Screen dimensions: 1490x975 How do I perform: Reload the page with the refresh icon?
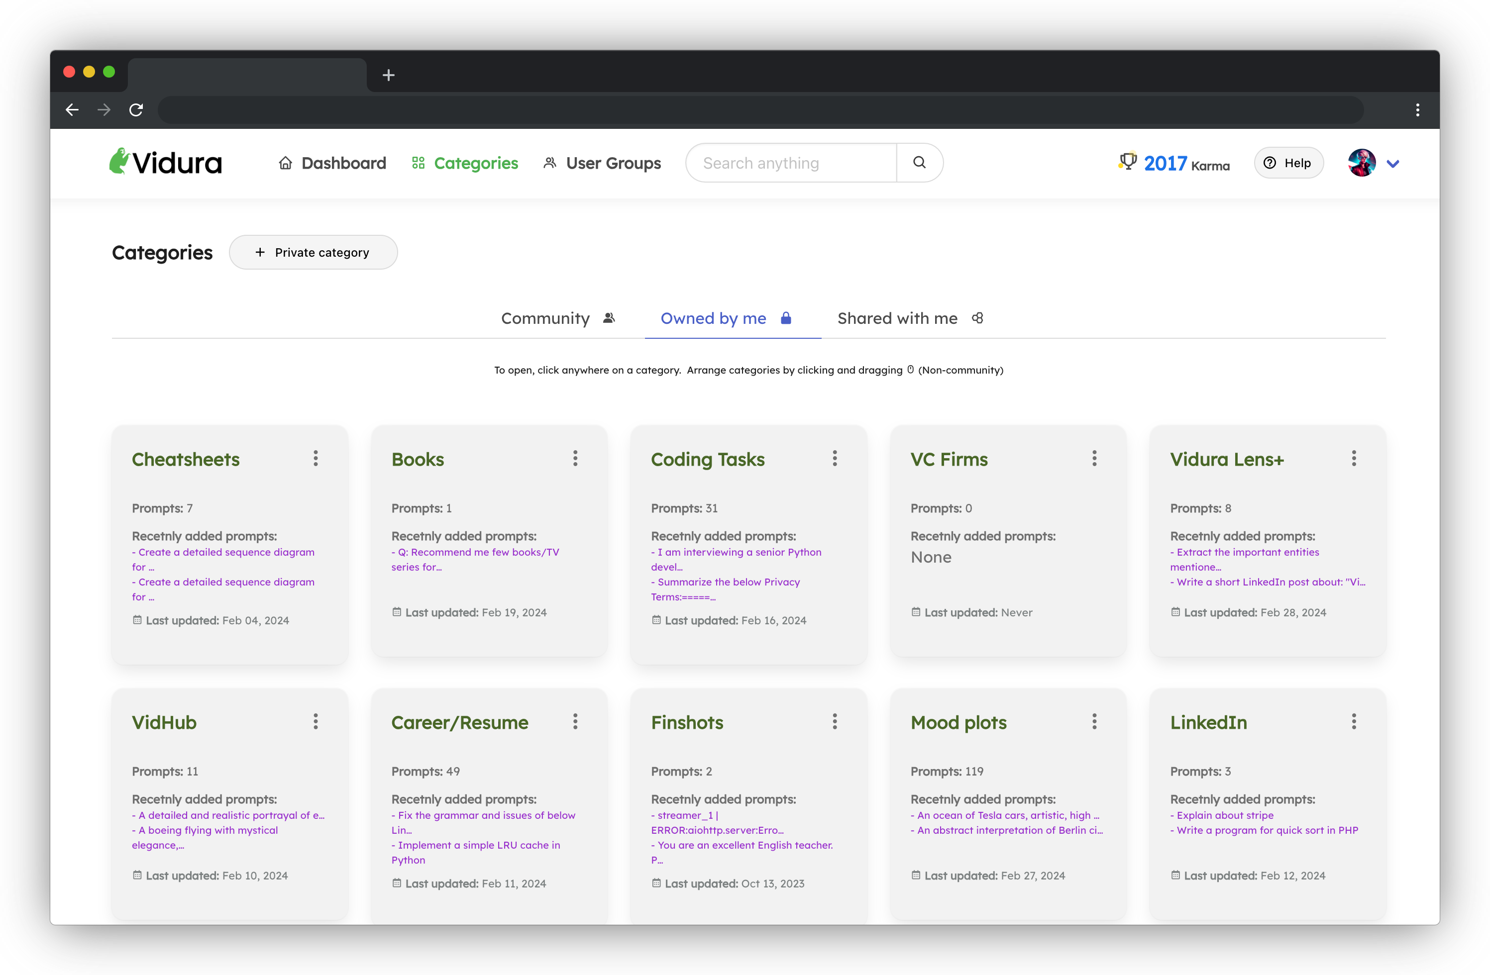[136, 110]
